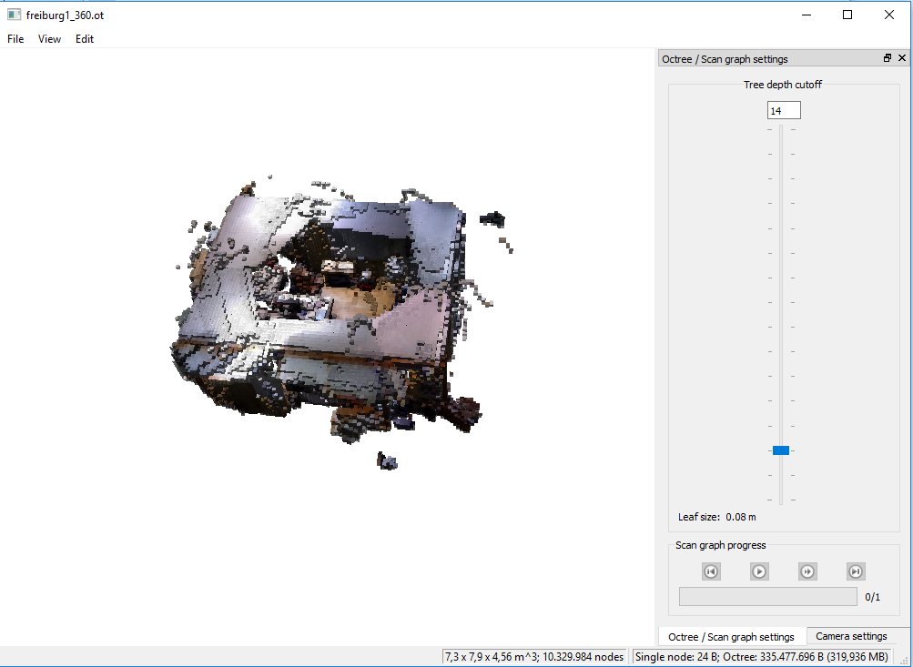Open the View menu
Viewport: 913px width, 667px height.
49,39
